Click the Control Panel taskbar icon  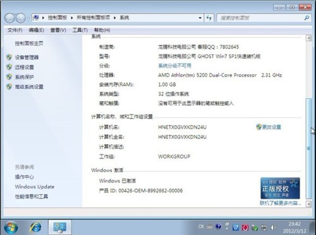[x=59, y=227]
